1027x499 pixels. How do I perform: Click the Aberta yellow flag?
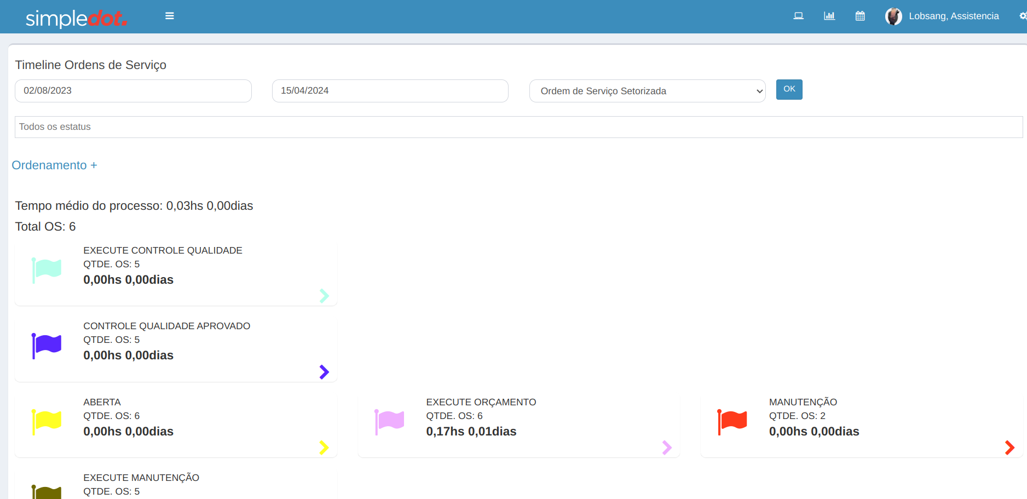click(x=47, y=422)
